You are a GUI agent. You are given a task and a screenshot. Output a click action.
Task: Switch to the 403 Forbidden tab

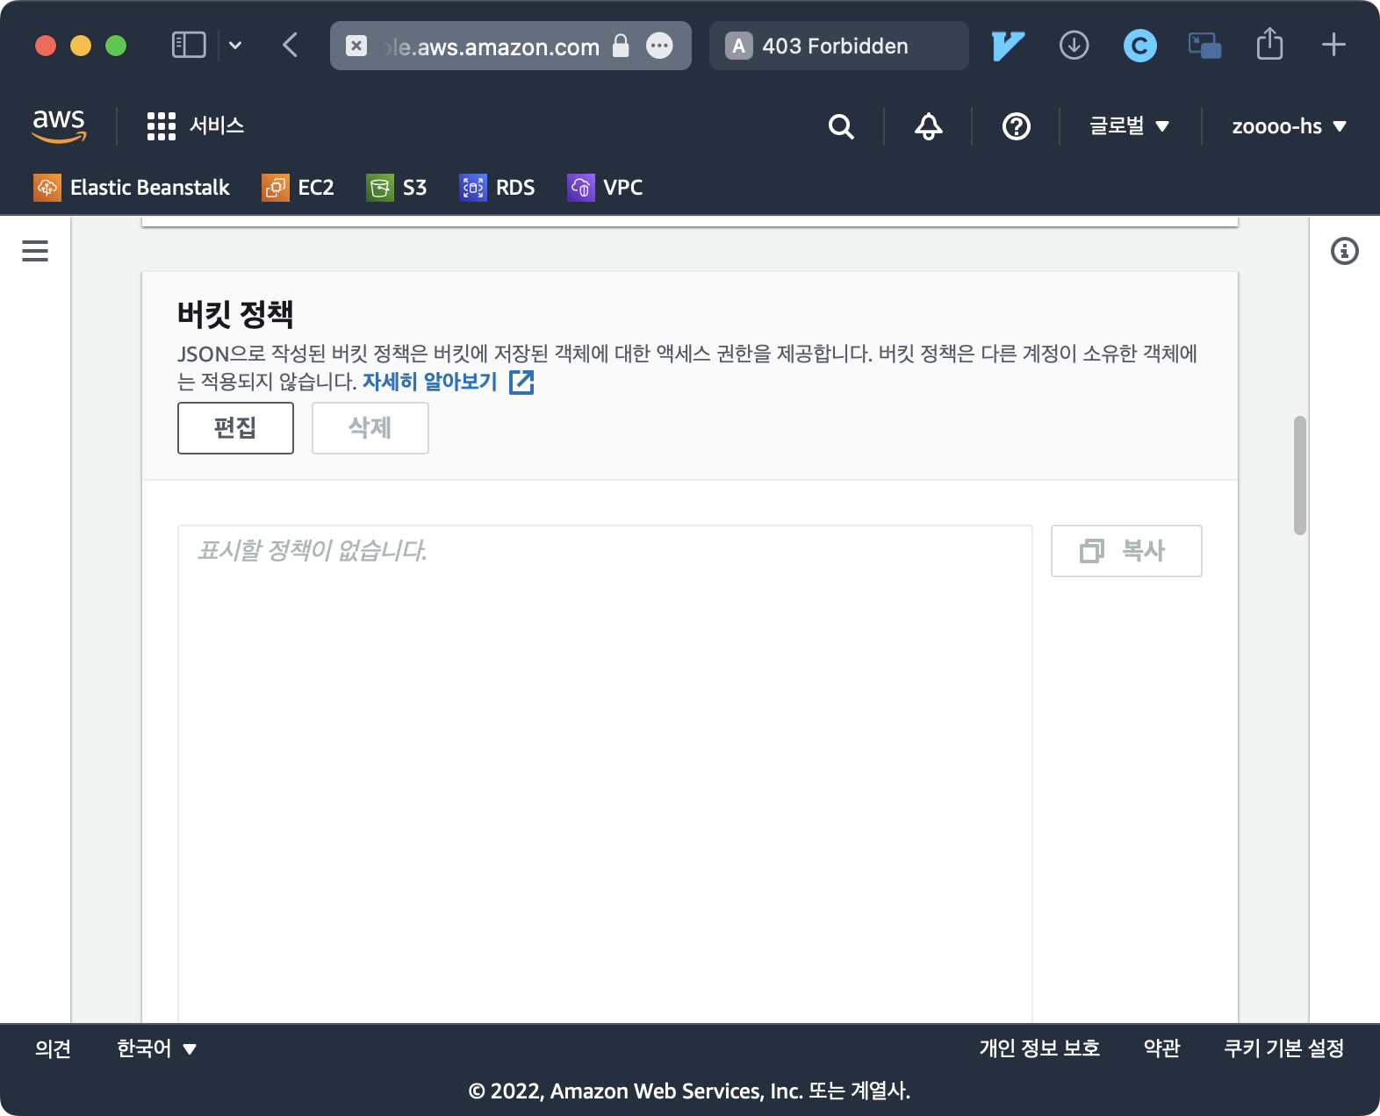coord(839,46)
